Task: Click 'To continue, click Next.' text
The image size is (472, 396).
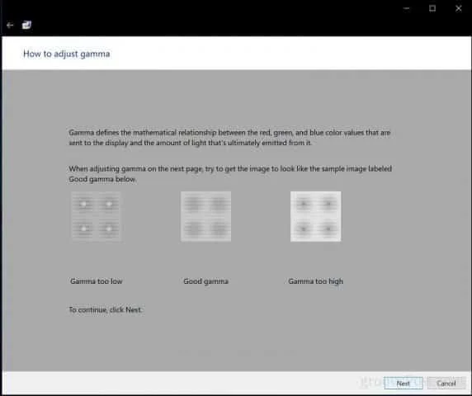Action: [x=106, y=309]
